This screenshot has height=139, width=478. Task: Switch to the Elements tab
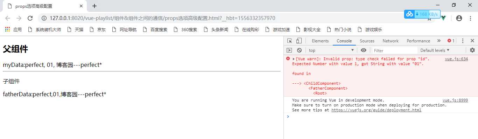tap(320, 41)
